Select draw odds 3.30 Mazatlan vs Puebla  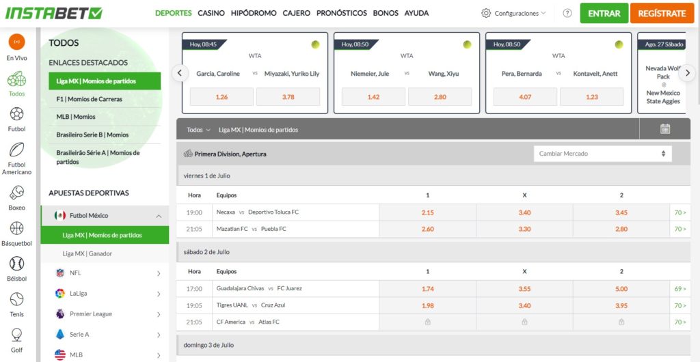pos(524,229)
